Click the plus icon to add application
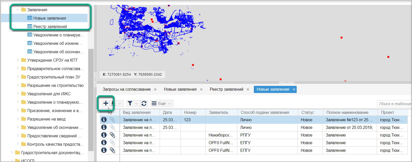This screenshot has width=412, height=162. pyautogui.click(x=106, y=103)
